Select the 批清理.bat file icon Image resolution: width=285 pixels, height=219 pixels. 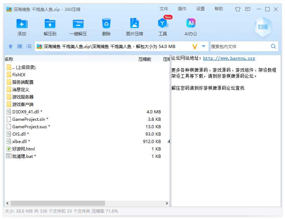click(9, 156)
